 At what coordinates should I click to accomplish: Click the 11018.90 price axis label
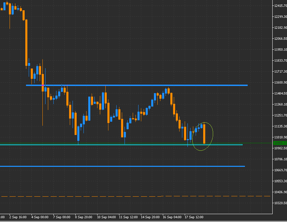[x=281, y=137]
